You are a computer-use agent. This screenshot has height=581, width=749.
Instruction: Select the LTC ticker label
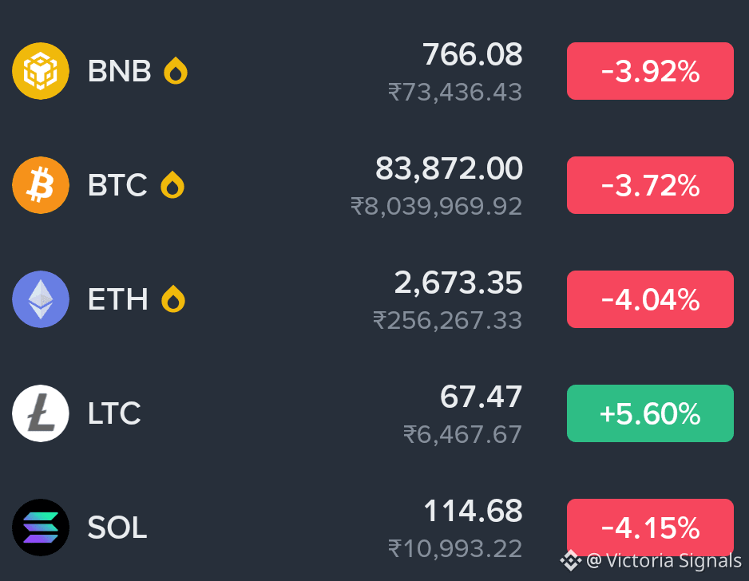(x=115, y=413)
